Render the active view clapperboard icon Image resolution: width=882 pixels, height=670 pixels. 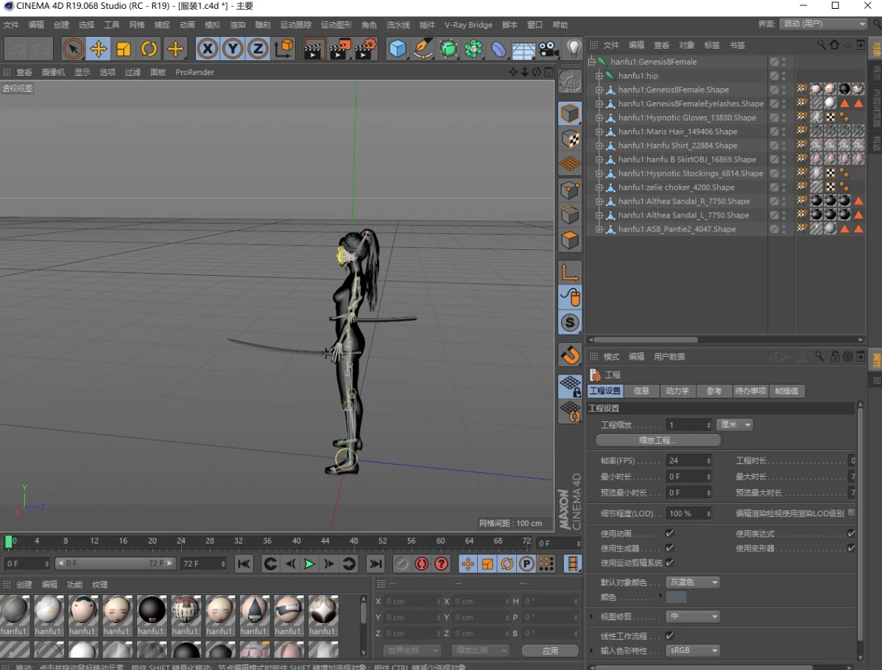pos(314,49)
